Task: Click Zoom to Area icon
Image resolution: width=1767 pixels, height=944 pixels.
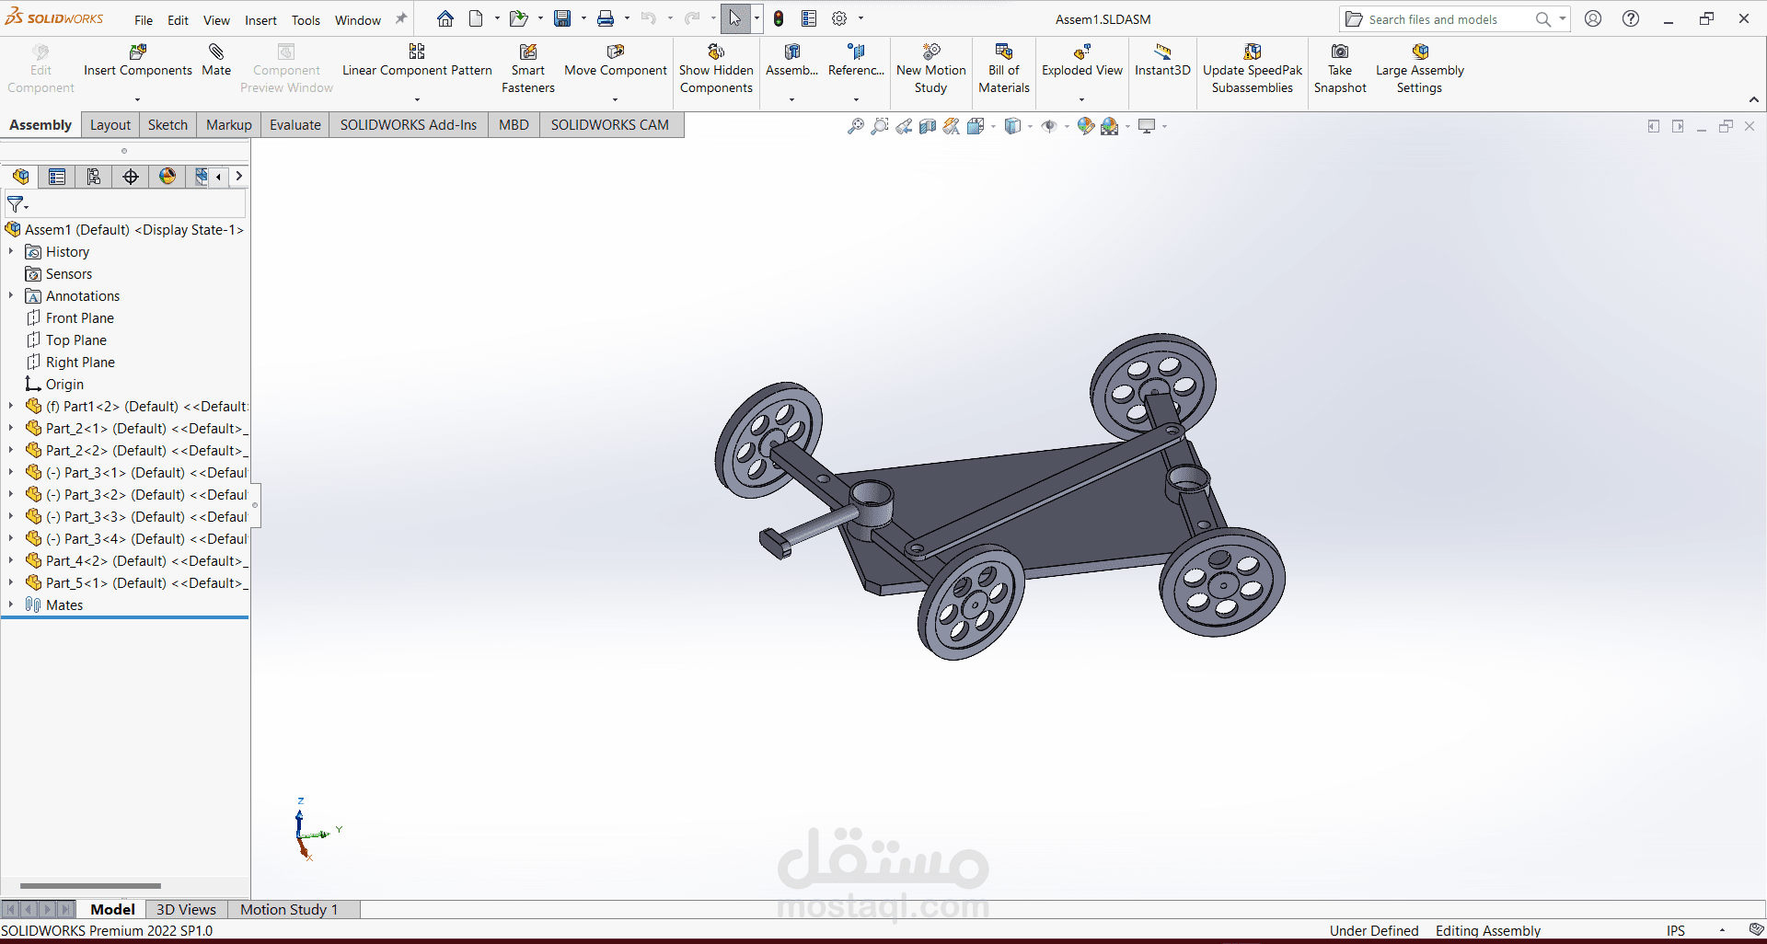Action: pos(880,126)
